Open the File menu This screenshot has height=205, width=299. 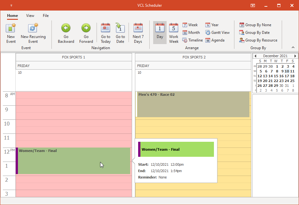pos(45,15)
